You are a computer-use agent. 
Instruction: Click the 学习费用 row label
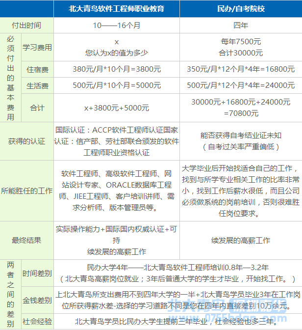37,48
